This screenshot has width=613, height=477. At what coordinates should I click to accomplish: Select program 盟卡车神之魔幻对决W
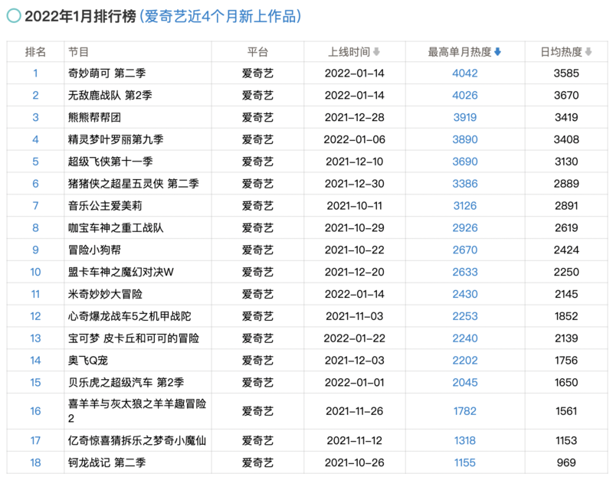click(x=121, y=272)
